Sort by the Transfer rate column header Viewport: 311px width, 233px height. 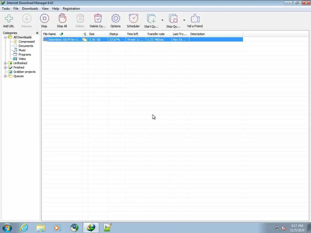[x=159, y=34]
